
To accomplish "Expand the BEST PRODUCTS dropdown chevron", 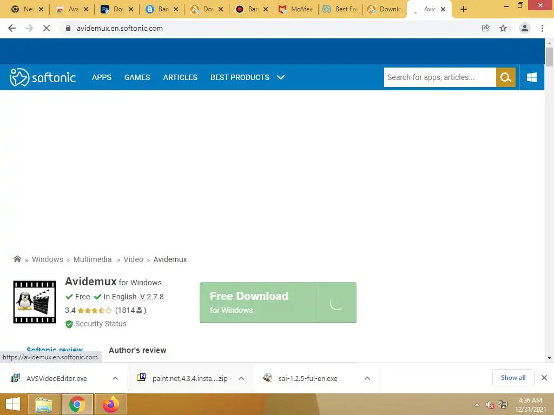I will click(281, 77).
